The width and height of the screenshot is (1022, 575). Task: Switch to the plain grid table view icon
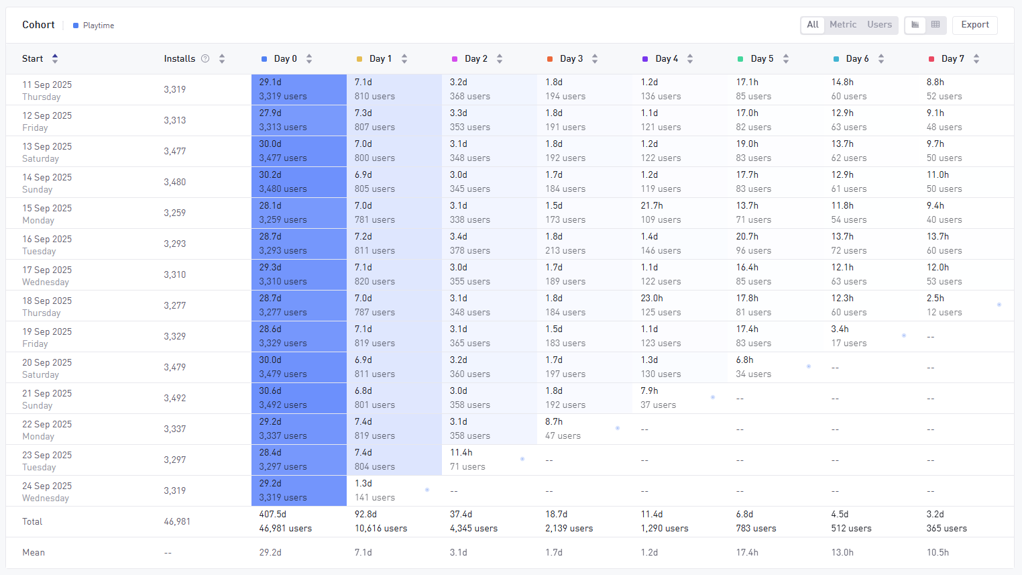click(935, 25)
